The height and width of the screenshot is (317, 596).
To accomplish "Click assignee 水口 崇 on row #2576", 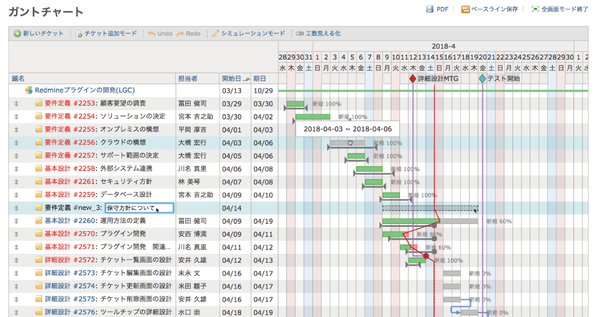I will point(190,312).
